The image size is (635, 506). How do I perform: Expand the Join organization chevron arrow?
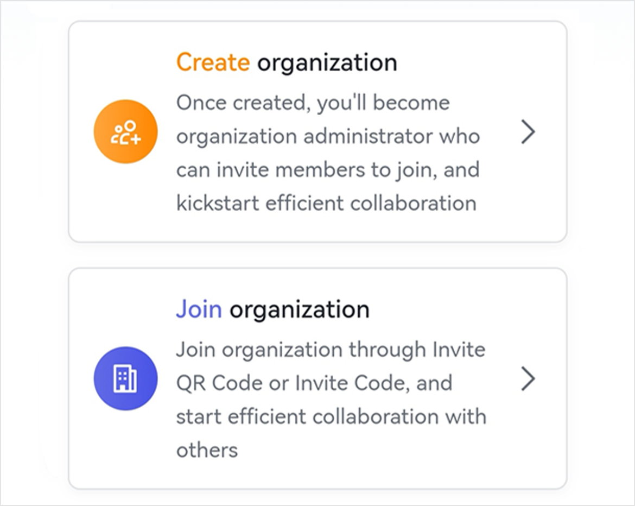[x=527, y=378]
